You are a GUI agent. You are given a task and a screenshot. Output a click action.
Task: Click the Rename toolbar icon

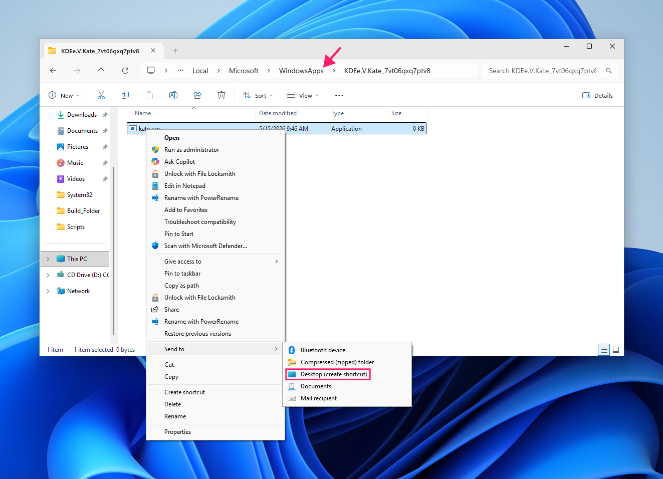tap(173, 95)
